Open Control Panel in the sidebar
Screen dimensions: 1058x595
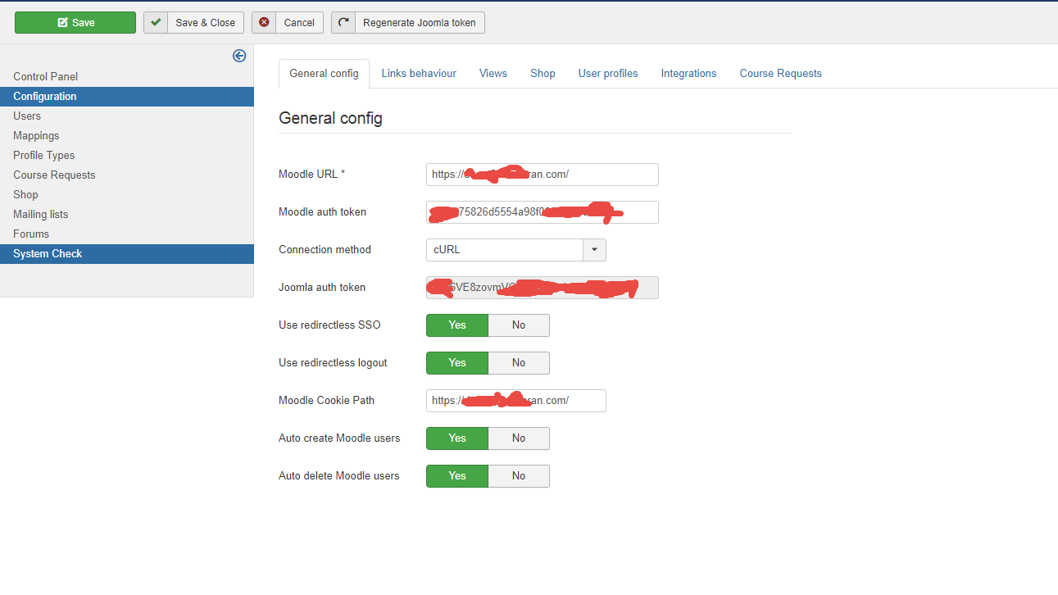pyautogui.click(x=46, y=77)
